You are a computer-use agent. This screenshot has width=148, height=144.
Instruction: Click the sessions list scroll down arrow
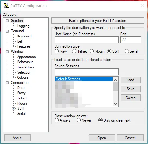pos(115,104)
